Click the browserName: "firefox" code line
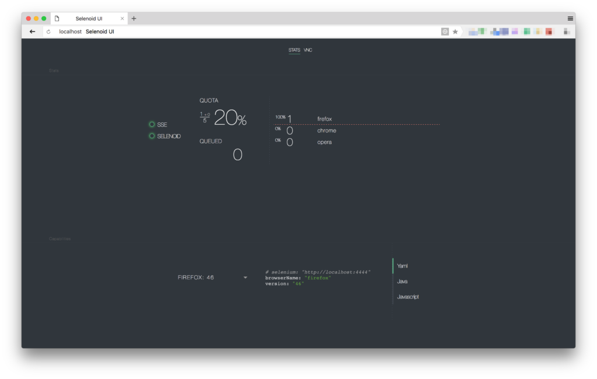This screenshot has width=597, height=379. pos(298,278)
